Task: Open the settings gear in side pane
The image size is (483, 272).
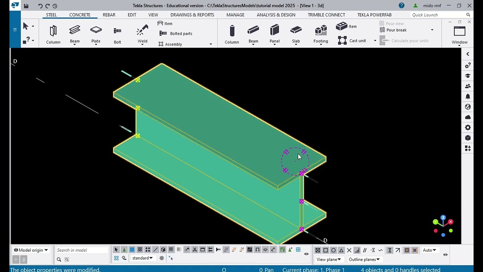Action: (x=468, y=128)
